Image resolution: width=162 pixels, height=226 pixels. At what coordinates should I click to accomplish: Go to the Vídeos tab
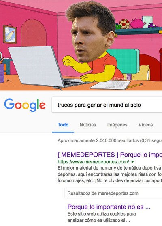click(x=145, y=125)
